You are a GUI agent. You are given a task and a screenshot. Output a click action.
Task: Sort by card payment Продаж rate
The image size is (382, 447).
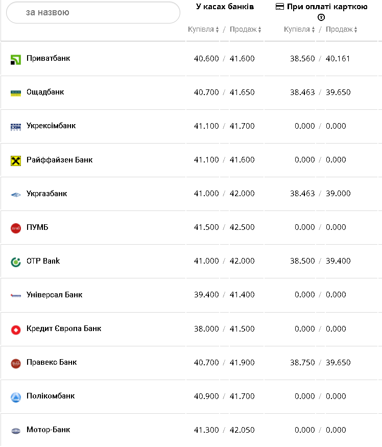click(341, 30)
